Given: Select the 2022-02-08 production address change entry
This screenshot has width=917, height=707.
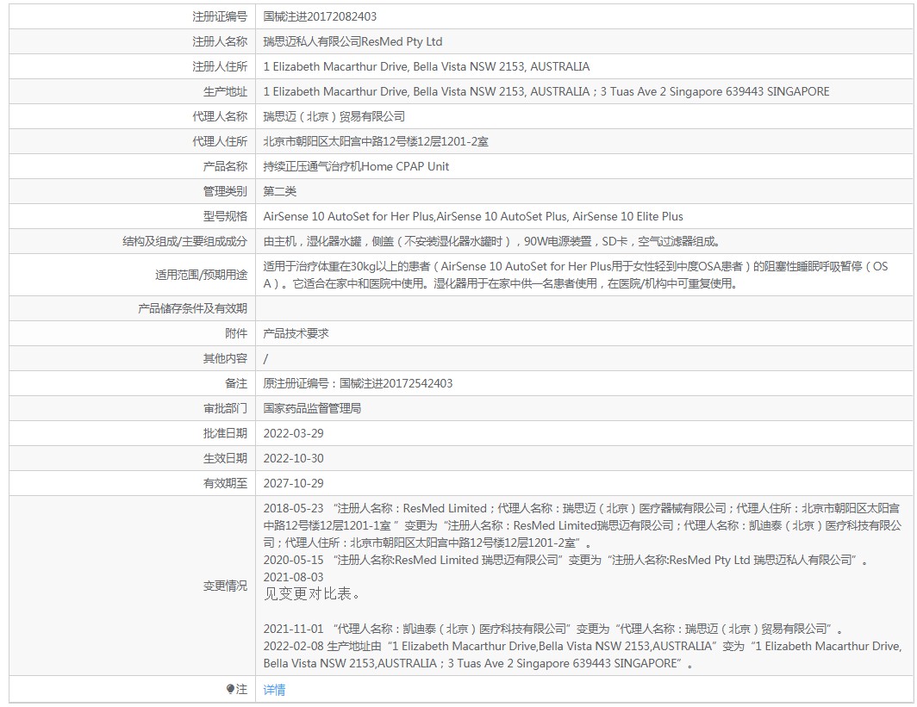Looking at the screenshot, I should (x=583, y=655).
